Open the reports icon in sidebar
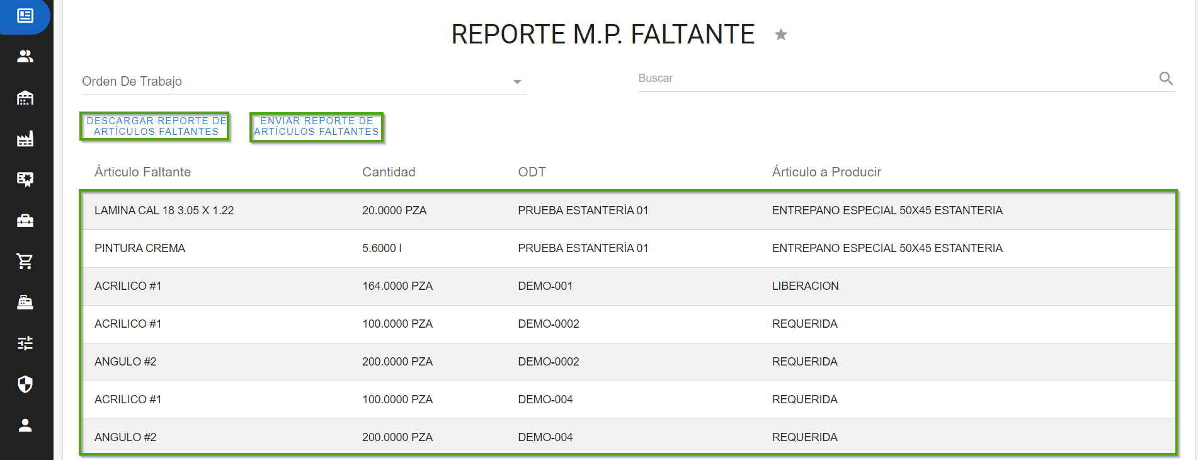The width and height of the screenshot is (1198, 460). click(25, 15)
